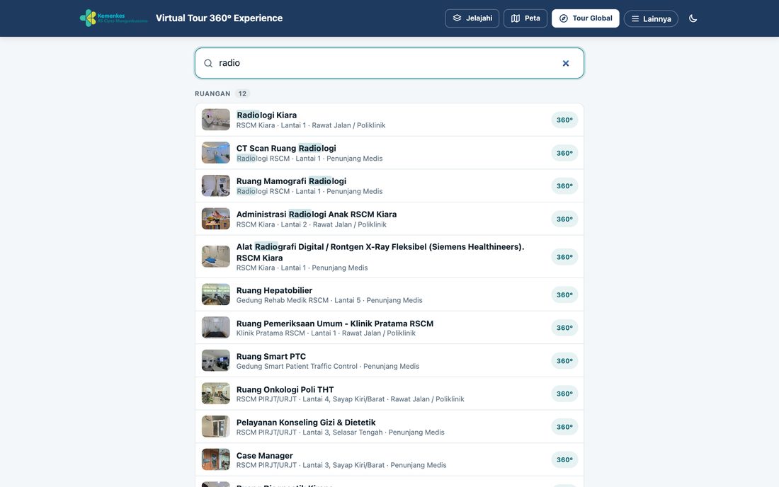Viewport: 779px width, 487px height.
Task: Select the Tour Global tab
Action: [x=585, y=18]
